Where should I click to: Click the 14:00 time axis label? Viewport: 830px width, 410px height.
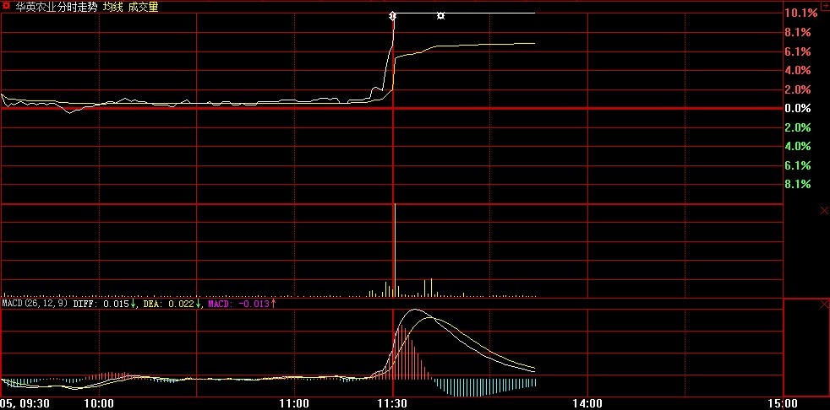click(587, 403)
